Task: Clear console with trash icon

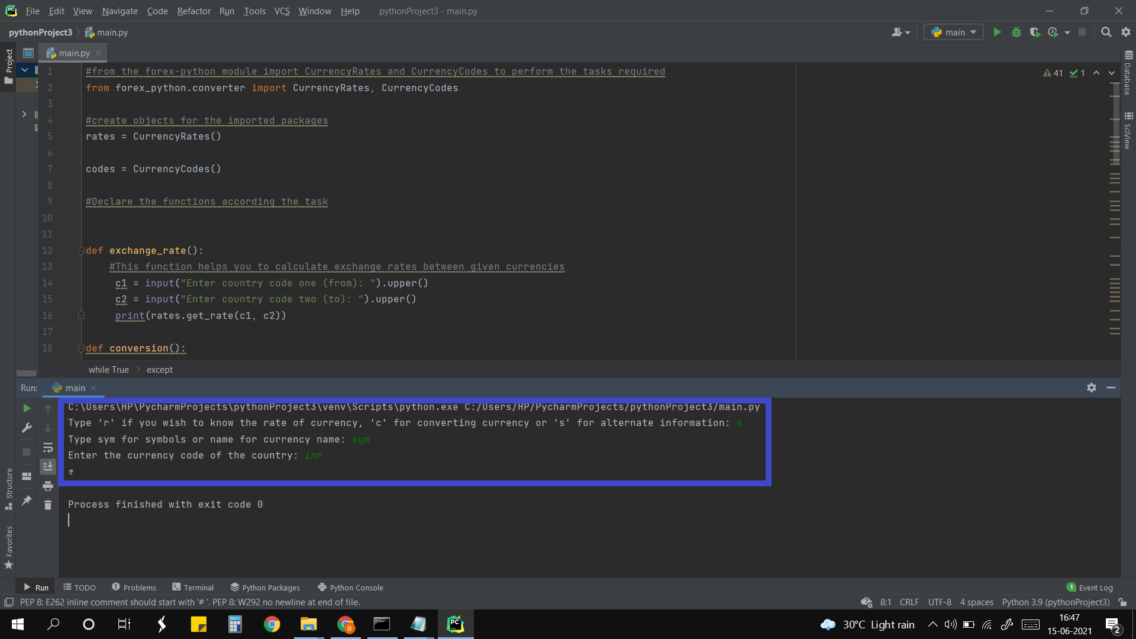Action: click(x=48, y=505)
